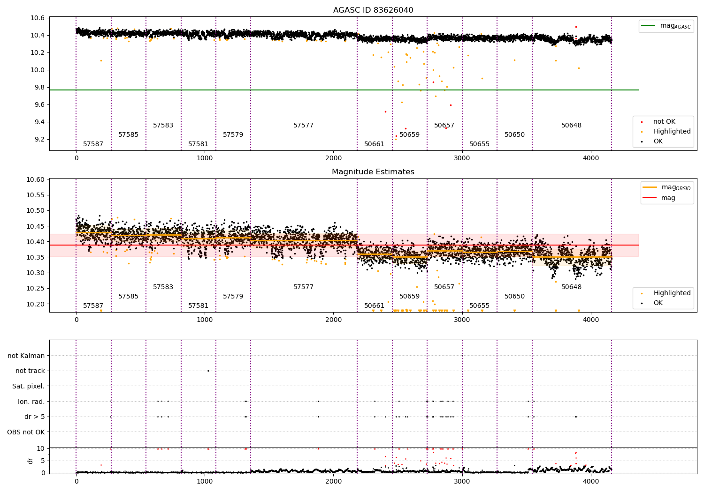Click the 10.40 tick on the middle y-axis
This screenshot has width=704, height=492.
[35, 242]
